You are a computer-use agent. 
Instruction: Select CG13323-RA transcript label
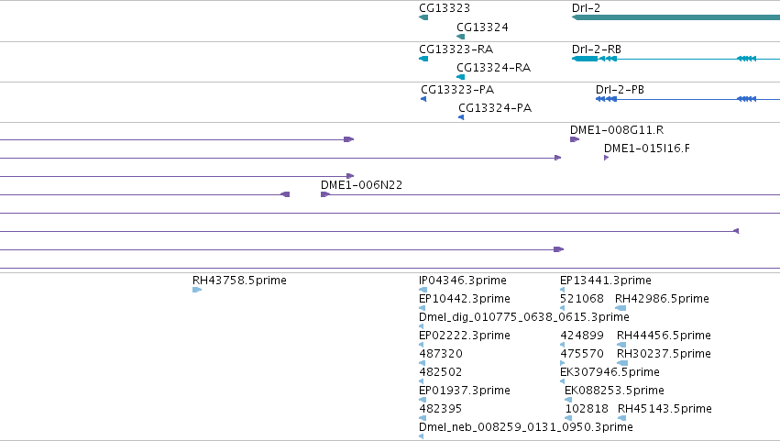tap(456, 50)
